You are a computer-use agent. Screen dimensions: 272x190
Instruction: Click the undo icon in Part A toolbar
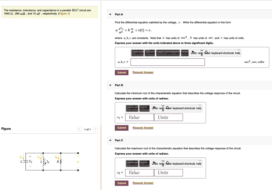194,53
